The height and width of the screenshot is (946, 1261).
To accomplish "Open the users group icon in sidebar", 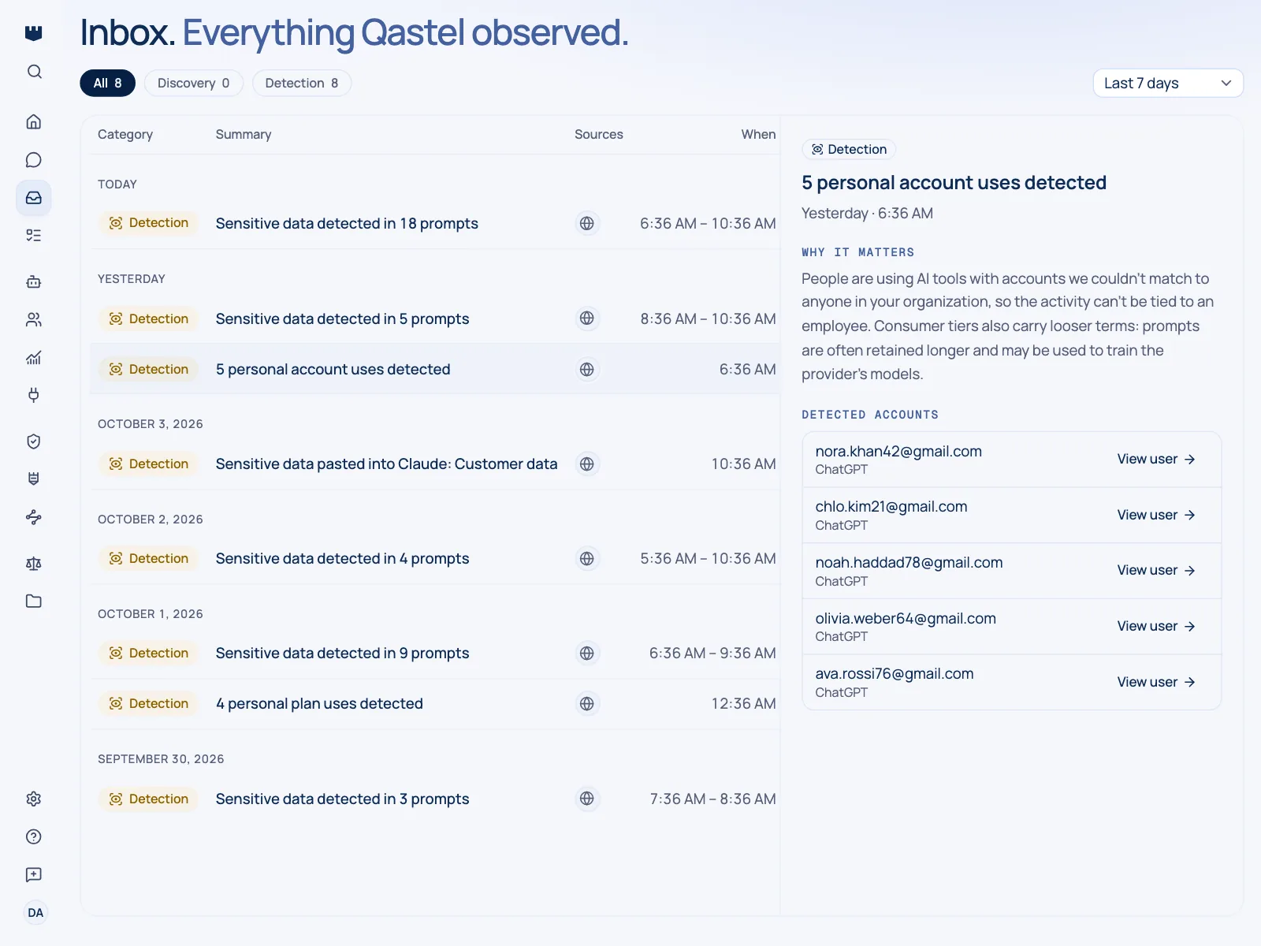I will pyautogui.click(x=34, y=319).
